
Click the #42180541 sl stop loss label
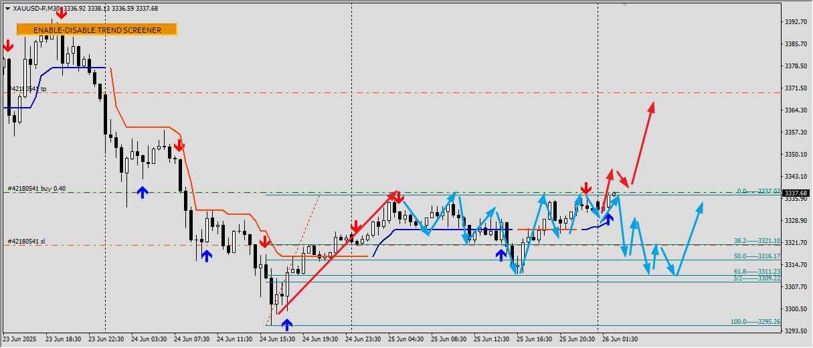[x=27, y=241]
